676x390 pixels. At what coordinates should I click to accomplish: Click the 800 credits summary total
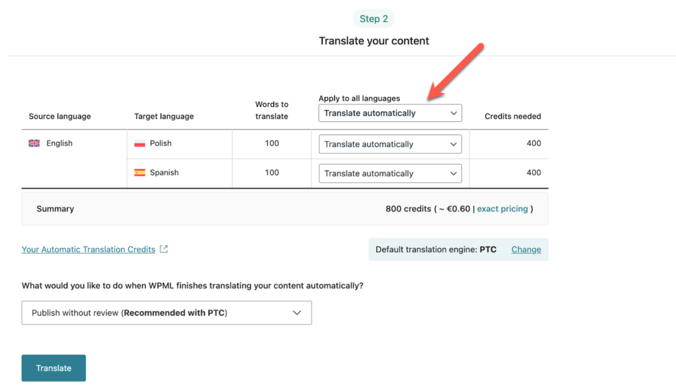pyautogui.click(x=407, y=209)
